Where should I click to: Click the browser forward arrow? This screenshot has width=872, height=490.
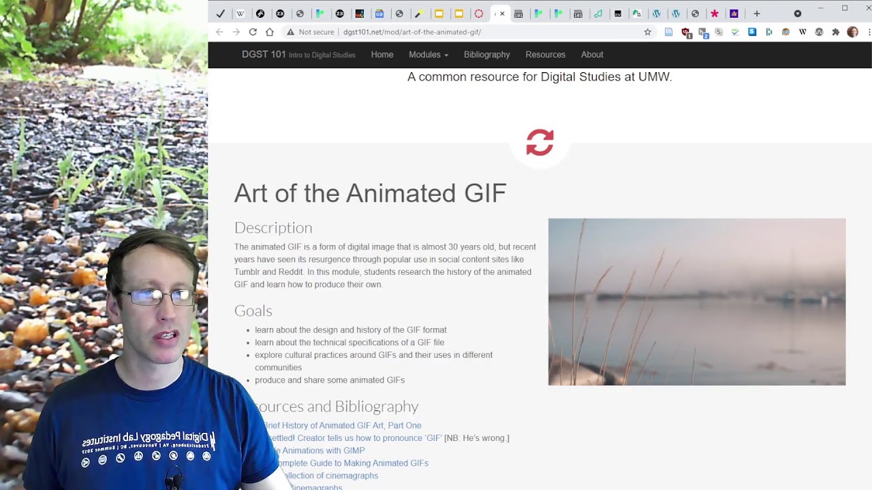pyautogui.click(x=236, y=32)
